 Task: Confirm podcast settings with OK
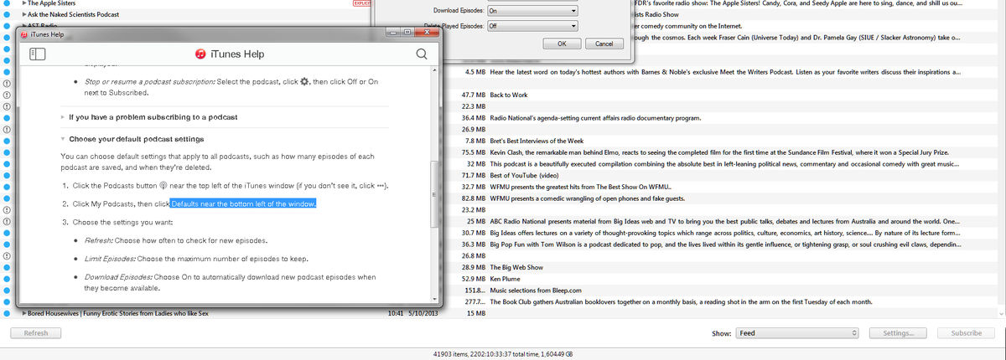pos(563,44)
